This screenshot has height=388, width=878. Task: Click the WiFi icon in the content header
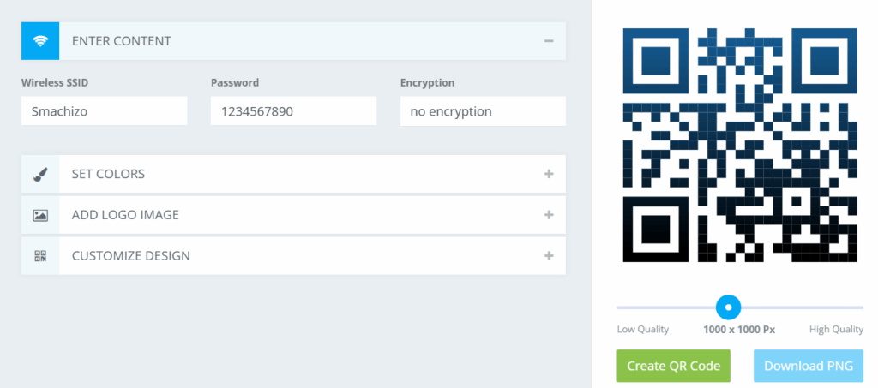point(40,41)
